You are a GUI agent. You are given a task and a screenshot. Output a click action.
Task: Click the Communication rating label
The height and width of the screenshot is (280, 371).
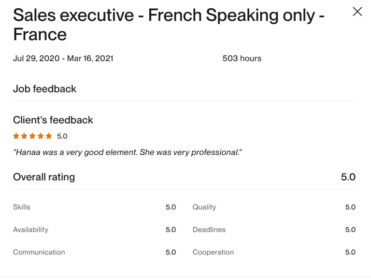click(x=39, y=252)
